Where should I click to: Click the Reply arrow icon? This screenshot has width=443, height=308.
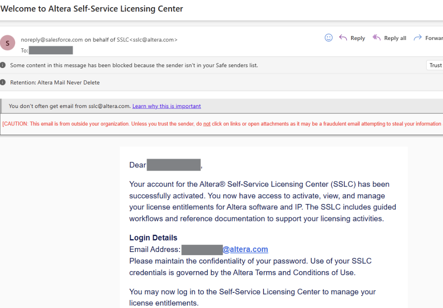343,38
